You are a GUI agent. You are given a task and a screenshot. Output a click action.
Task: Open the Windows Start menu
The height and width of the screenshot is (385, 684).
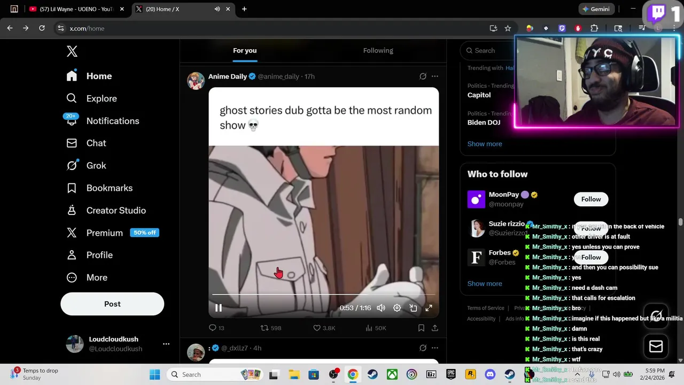pyautogui.click(x=155, y=374)
